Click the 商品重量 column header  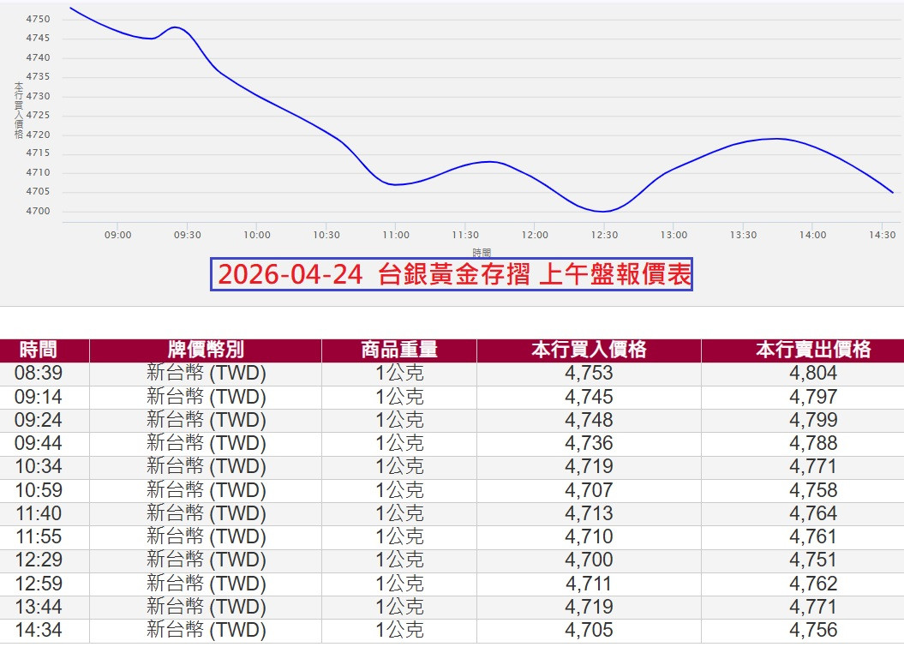point(399,350)
